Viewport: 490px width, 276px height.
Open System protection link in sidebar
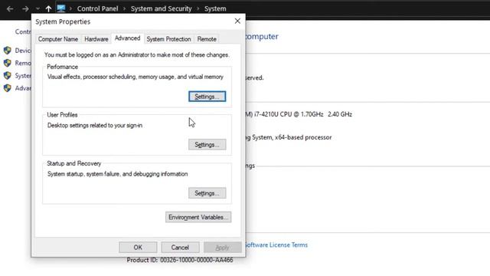[23, 75]
